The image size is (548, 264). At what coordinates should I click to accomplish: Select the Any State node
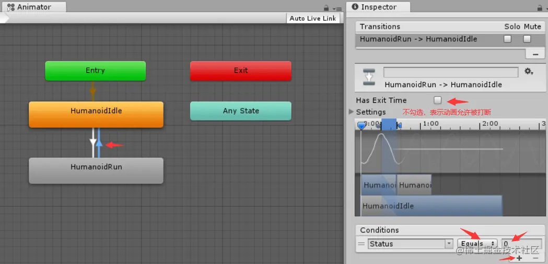241,111
